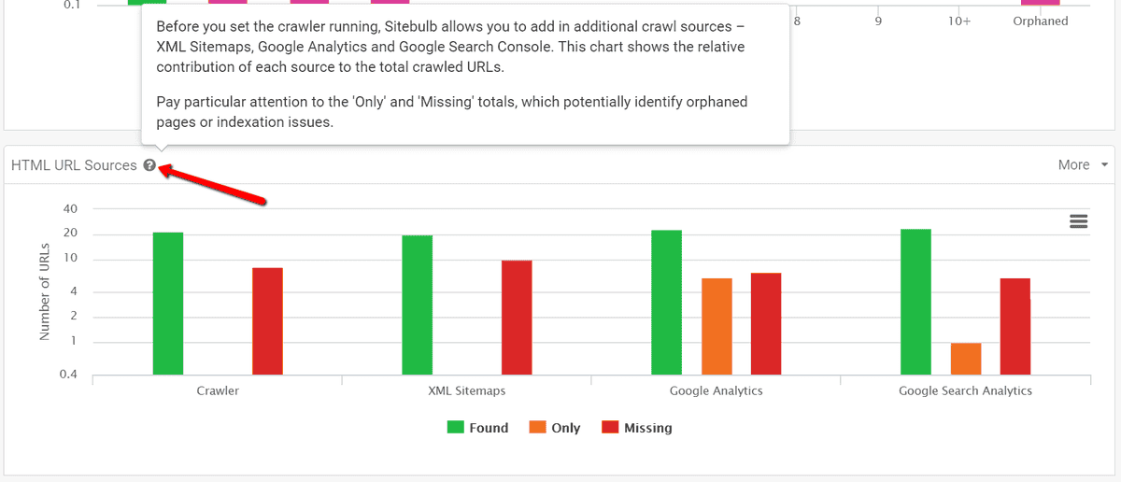Expand the More dropdown
Image resolution: width=1121 pixels, height=482 pixels.
pos(1083,164)
